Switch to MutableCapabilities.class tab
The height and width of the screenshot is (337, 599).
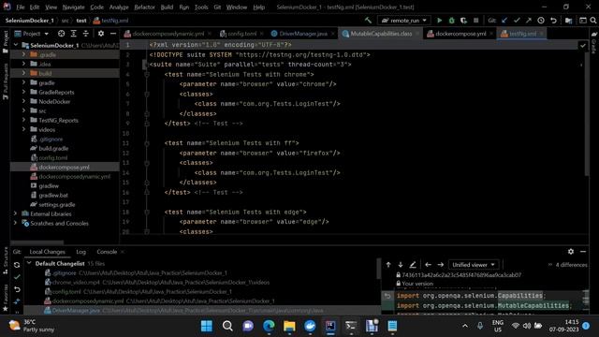pyautogui.click(x=381, y=34)
